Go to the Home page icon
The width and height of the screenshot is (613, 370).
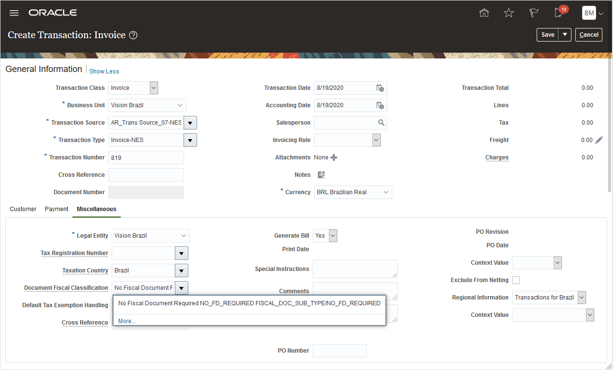coord(484,13)
